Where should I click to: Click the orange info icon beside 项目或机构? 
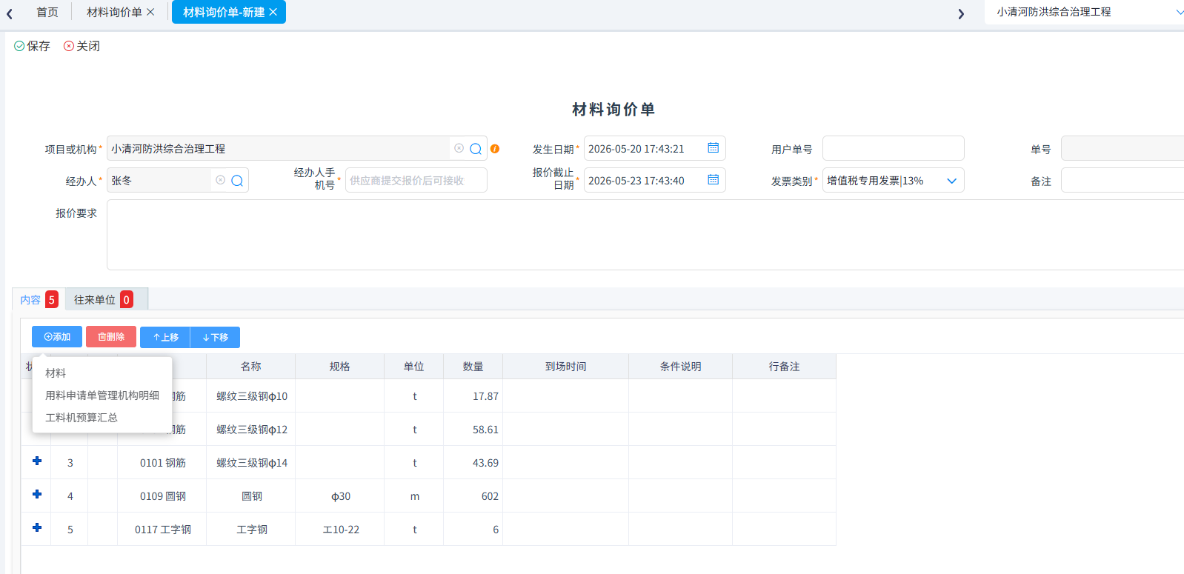[x=495, y=149]
